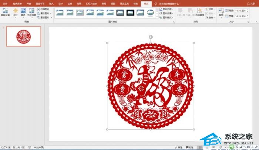Click the spell check icon in status bar
259x150 pixels.
(x=29, y=147)
